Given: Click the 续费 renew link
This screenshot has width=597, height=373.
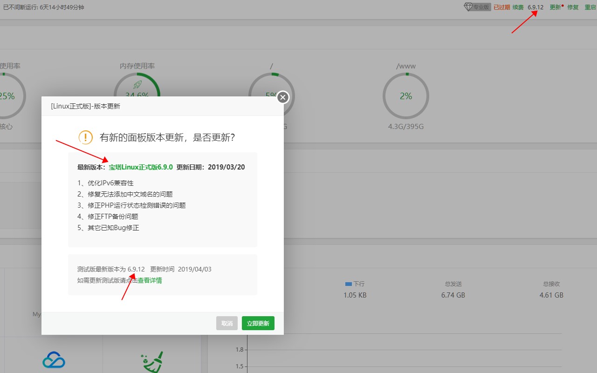Looking at the screenshot, I should coord(518,7).
